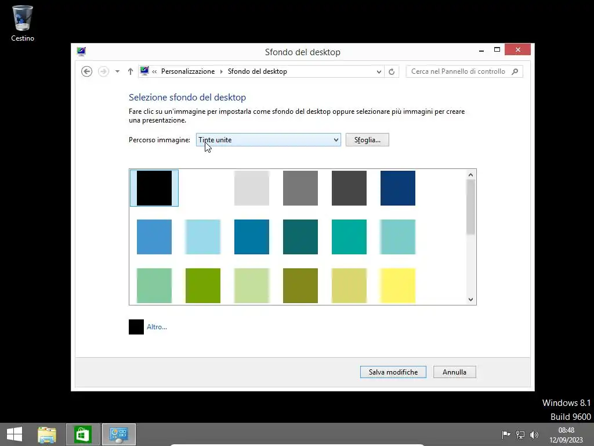Click the window title bar icon
This screenshot has height=446, width=594.
(81, 52)
